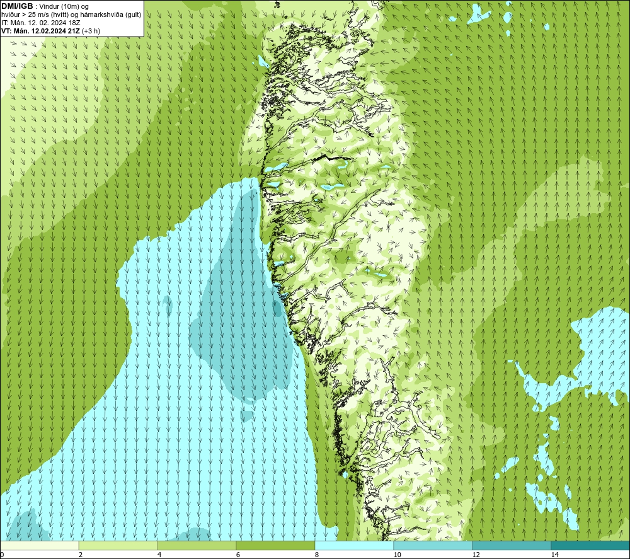Select the turquoise 10–12 m/s scale swatch

pos(433,545)
